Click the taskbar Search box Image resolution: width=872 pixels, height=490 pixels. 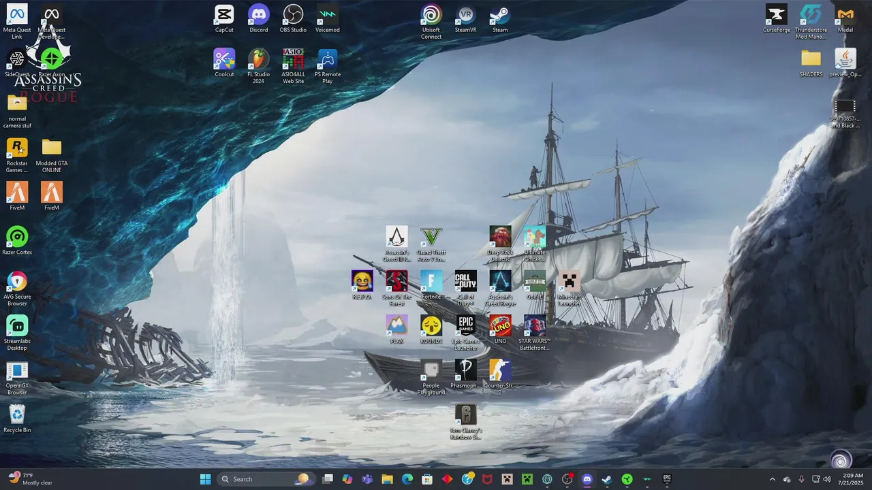[266, 479]
